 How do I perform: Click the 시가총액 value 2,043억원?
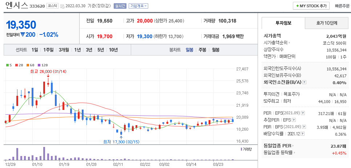click(x=336, y=36)
